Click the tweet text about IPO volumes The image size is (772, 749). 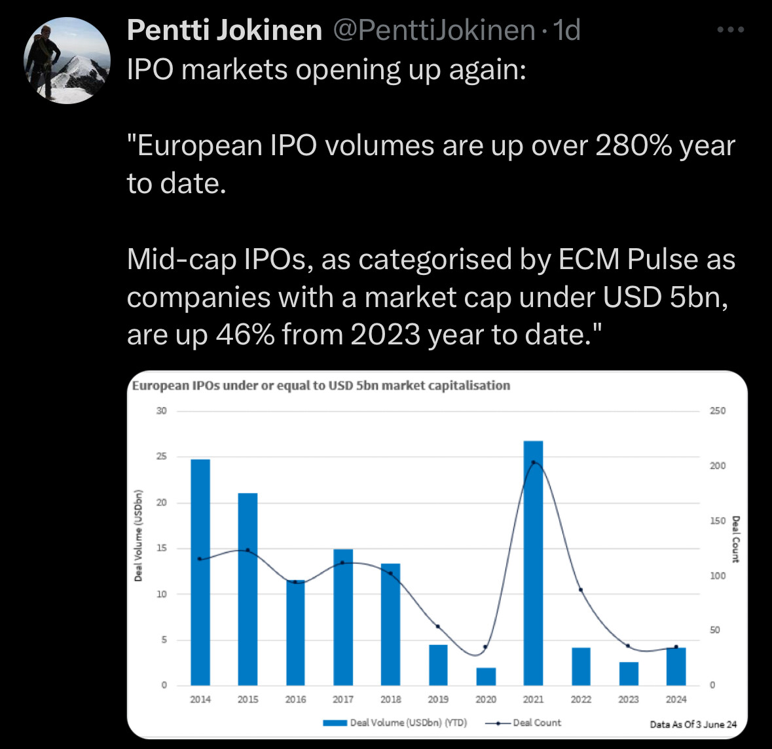[x=430, y=202]
